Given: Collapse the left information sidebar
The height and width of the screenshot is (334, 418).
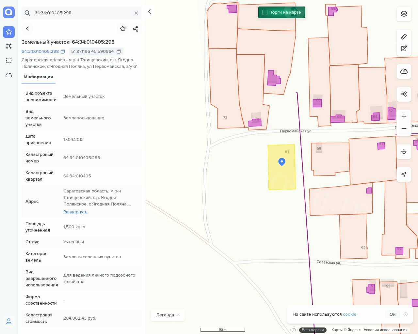Looking at the screenshot, I should tap(150, 12).
